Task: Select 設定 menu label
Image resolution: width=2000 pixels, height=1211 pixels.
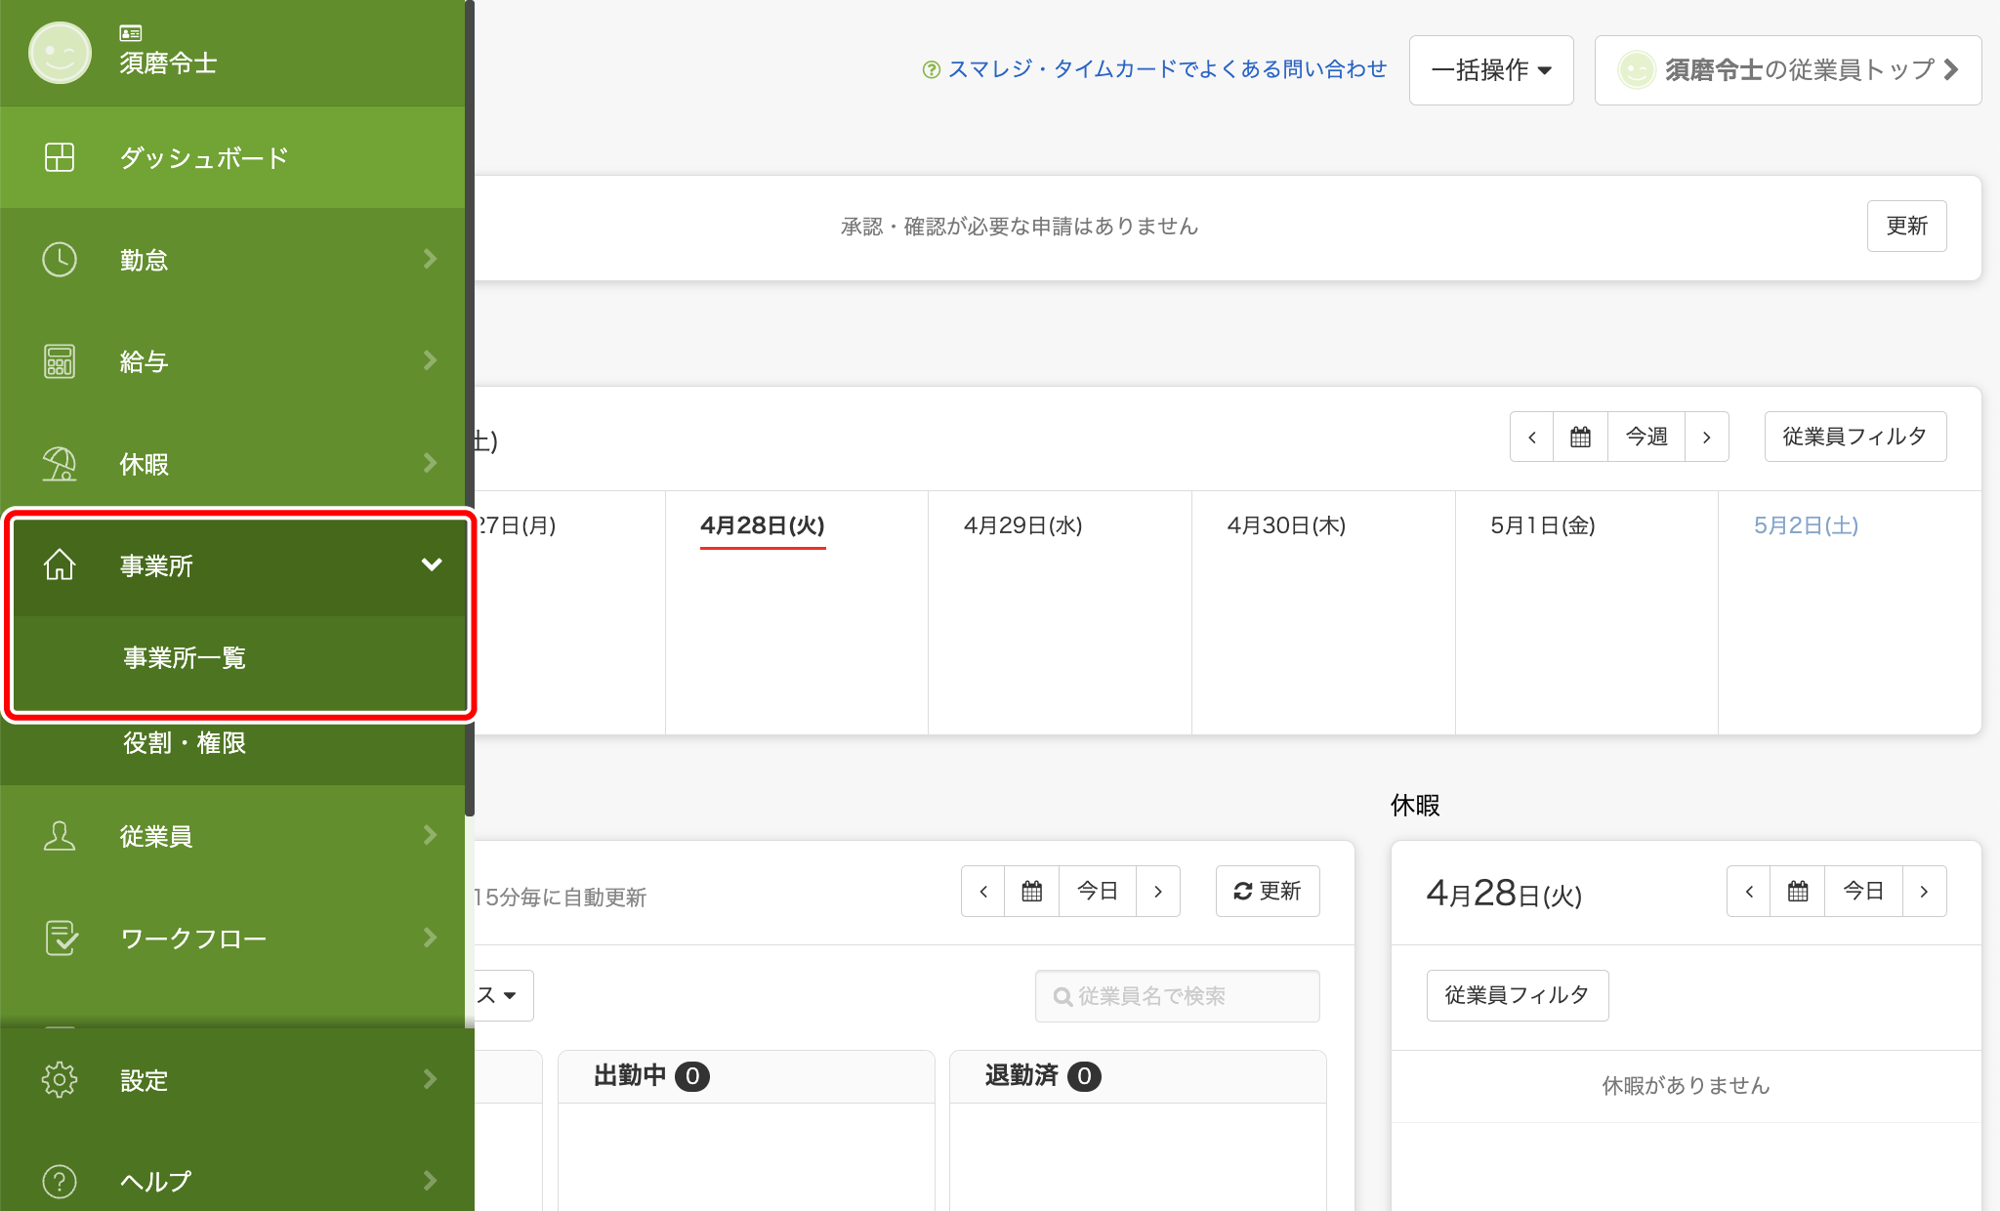Action: [144, 1080]
